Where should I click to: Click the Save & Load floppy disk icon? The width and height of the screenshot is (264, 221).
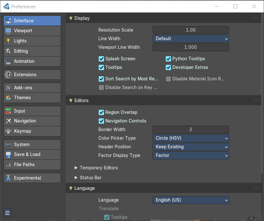click(x=8, y=155)
